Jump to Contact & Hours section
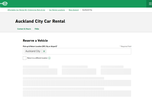Screen dimensions: 152x101 click(24, 29)
